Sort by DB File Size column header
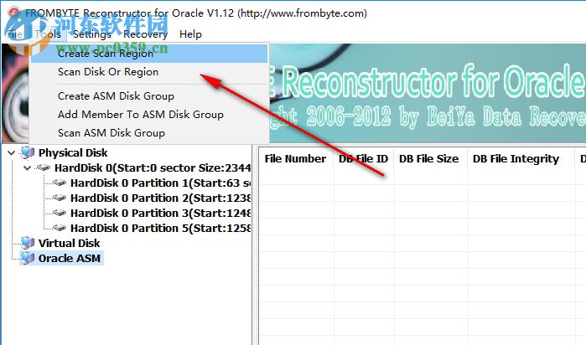The height and width of the screenshot is (345, 586). click(x=429, y=159)
